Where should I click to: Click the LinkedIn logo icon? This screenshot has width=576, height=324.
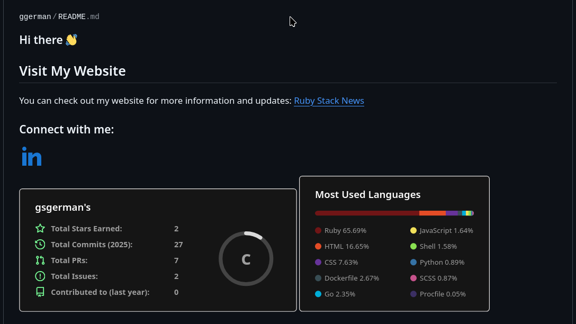coord(32,157)
